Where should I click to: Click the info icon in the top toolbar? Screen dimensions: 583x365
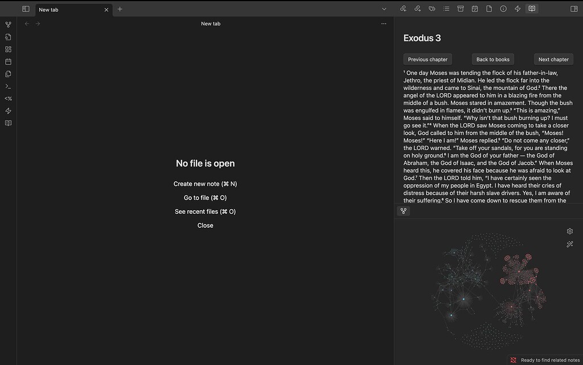503,9
